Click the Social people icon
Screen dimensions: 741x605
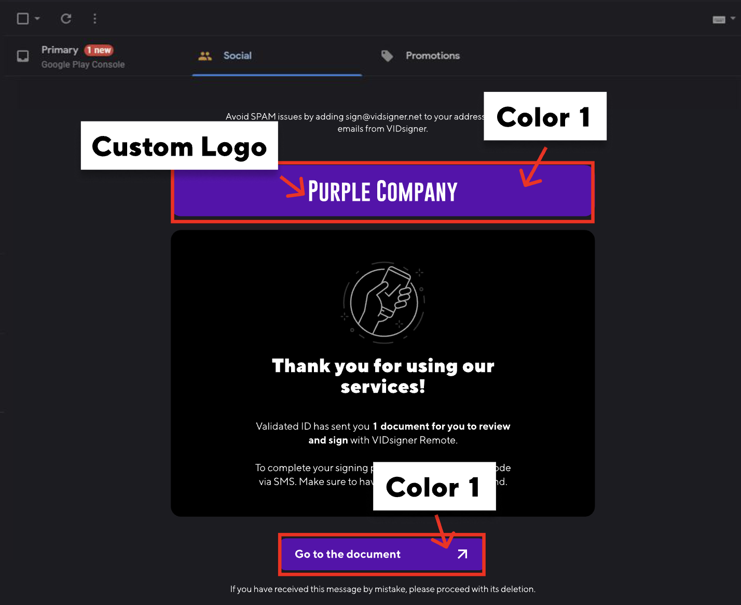(205, 56)
